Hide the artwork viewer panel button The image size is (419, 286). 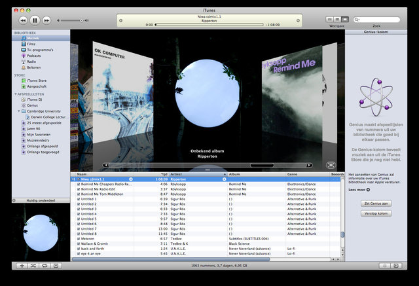[56, 266]
